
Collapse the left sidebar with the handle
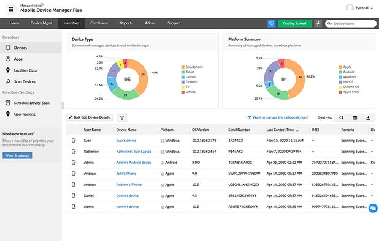[63, 105]
